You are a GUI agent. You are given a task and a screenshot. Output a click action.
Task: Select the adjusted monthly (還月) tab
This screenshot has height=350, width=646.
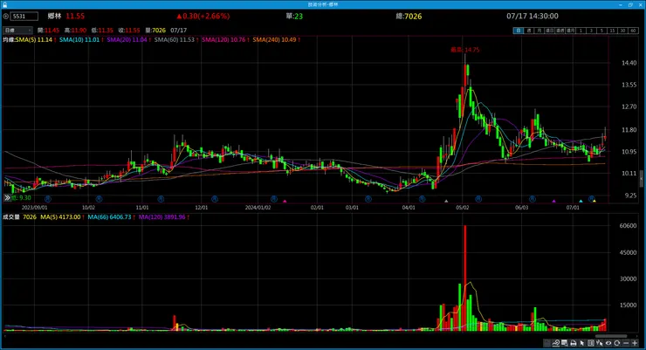coord(570,31)
